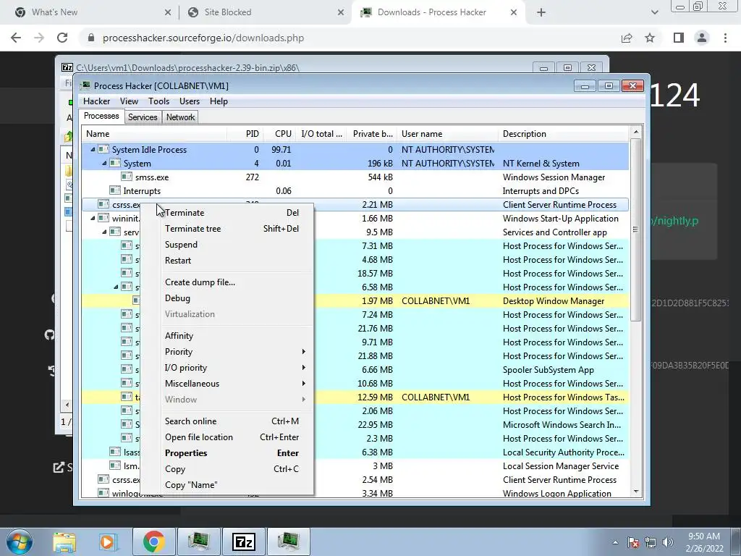The height and width of the screenshot is (556, 741).
Task: Select the Windows Logon Application row
Action: (x=355, y=493)
